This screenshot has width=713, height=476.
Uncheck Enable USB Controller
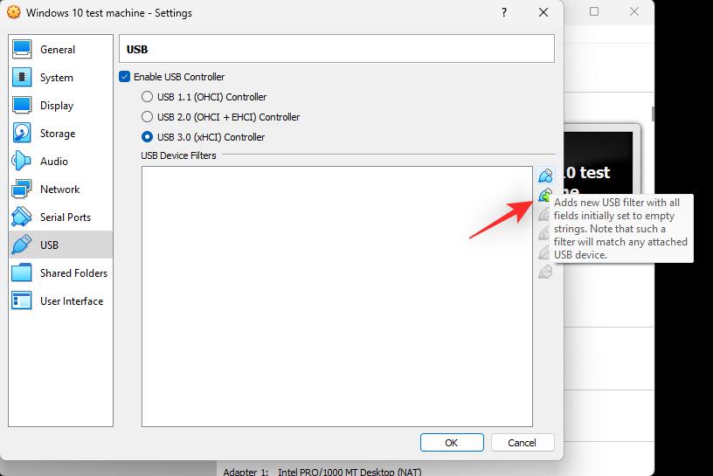pos(125,76)
